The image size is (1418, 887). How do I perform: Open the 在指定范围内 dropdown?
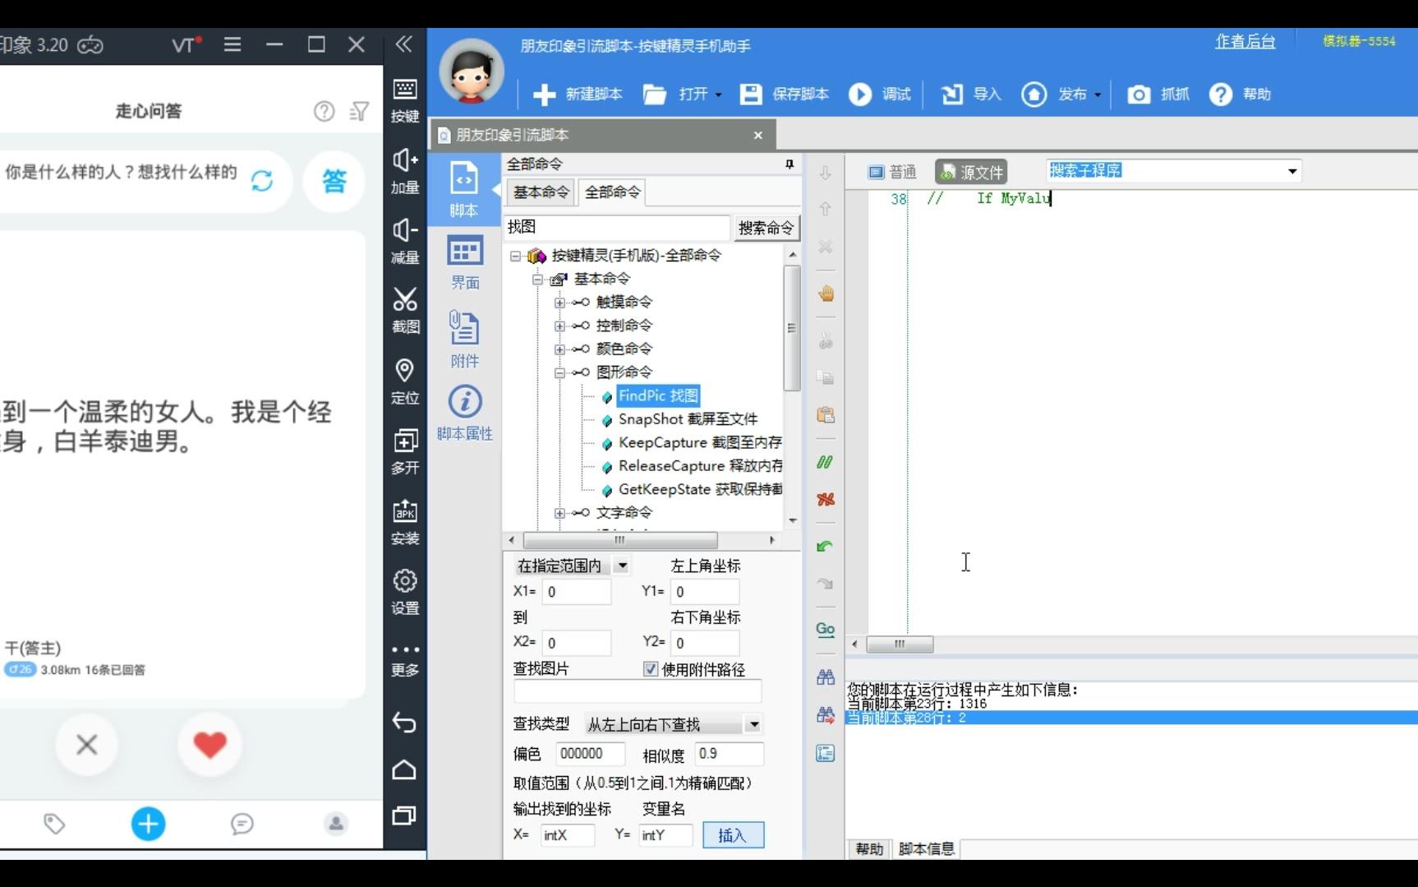click(622, 566)
